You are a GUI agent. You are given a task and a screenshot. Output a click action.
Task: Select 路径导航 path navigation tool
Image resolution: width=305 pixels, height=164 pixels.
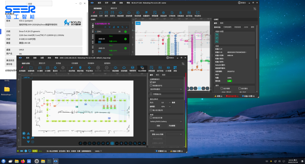point(80,69)
